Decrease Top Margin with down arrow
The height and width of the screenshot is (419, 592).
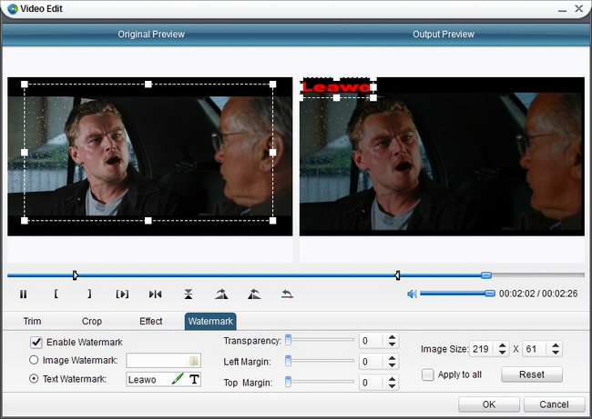click(392, 386)
